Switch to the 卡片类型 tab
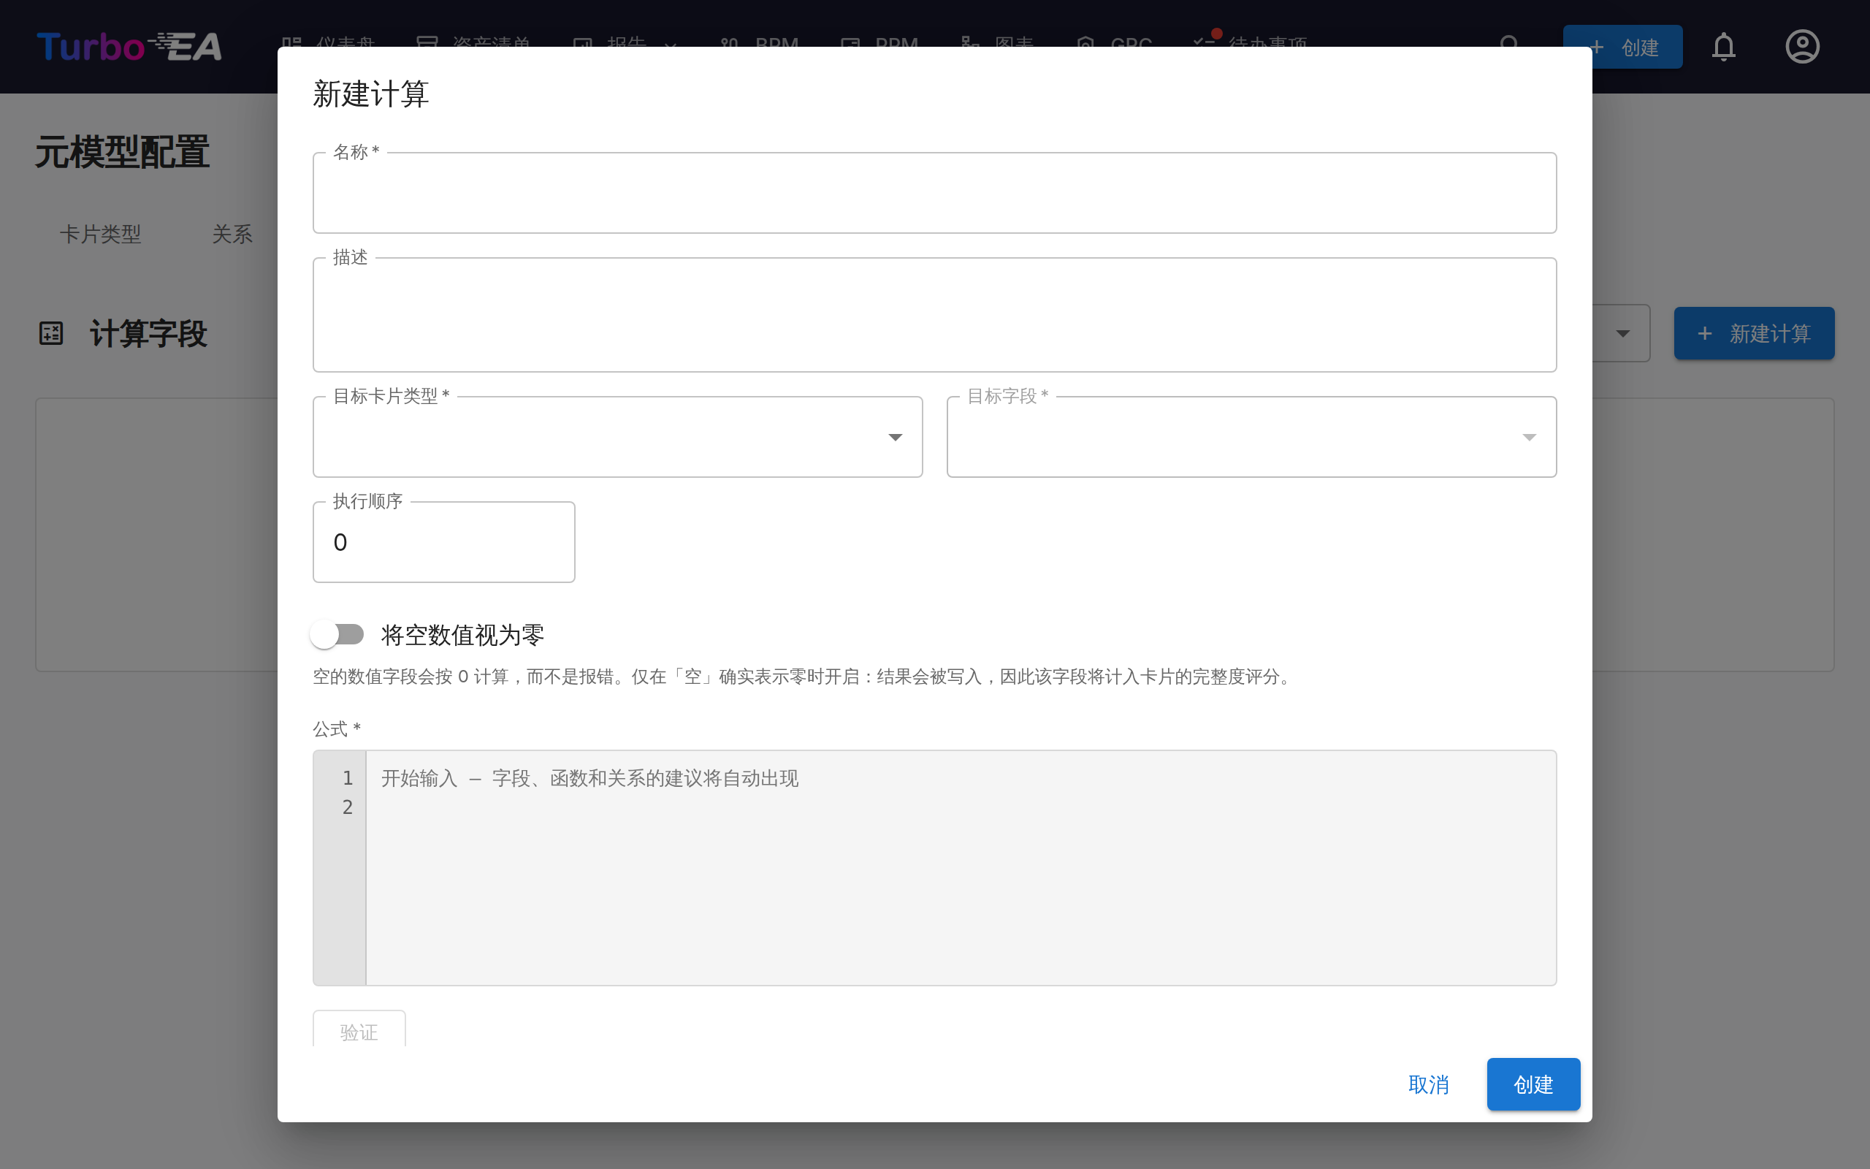Image resolution: width=1870 pixels, height=1169 pixels. coord(101,235)
